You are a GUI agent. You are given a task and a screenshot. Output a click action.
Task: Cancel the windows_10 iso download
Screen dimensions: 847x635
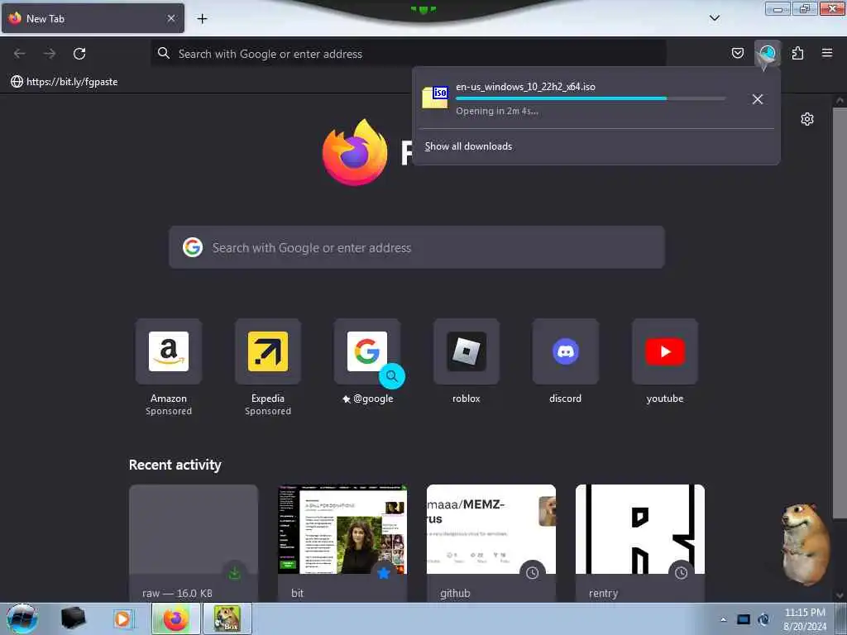[x=758, y=99]
